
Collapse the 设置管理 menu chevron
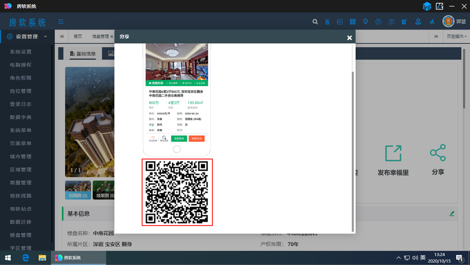[45, 37]
